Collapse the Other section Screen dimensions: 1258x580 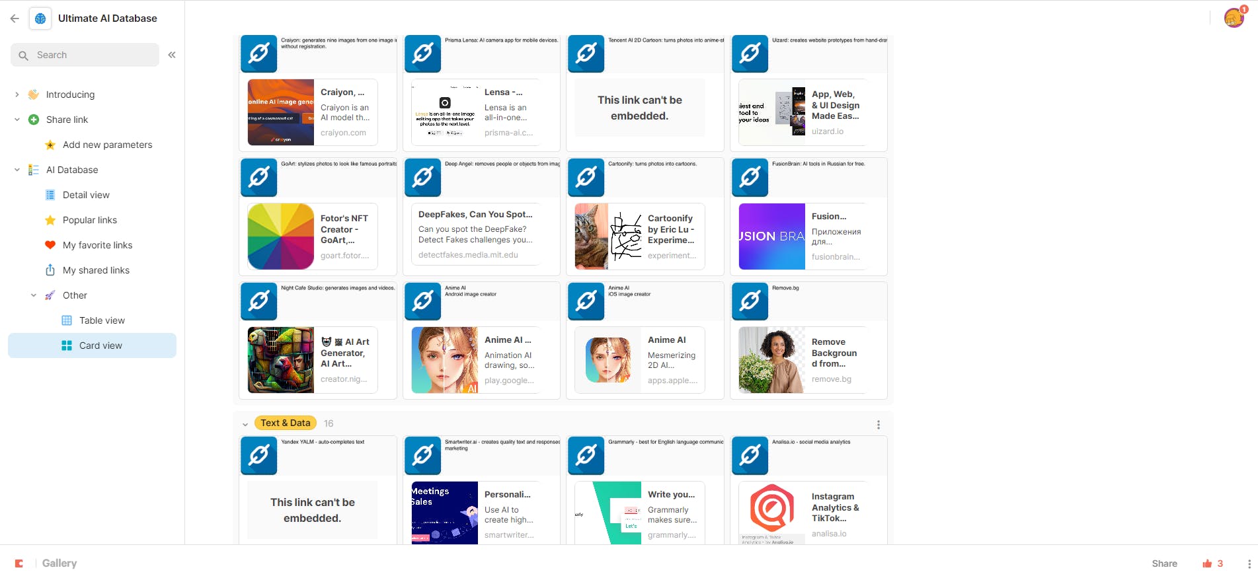[34, 295]
